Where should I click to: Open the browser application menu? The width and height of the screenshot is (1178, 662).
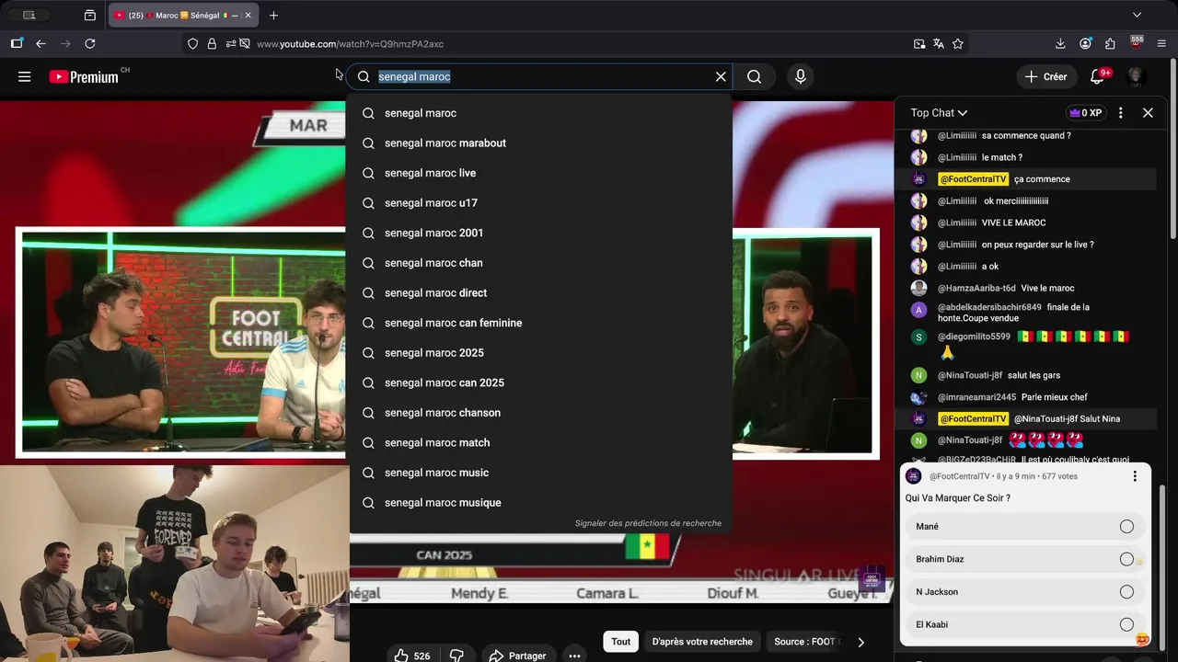click(1161, 43)
